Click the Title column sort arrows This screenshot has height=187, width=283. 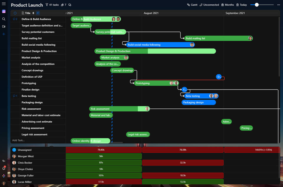[x=33, y=13]
